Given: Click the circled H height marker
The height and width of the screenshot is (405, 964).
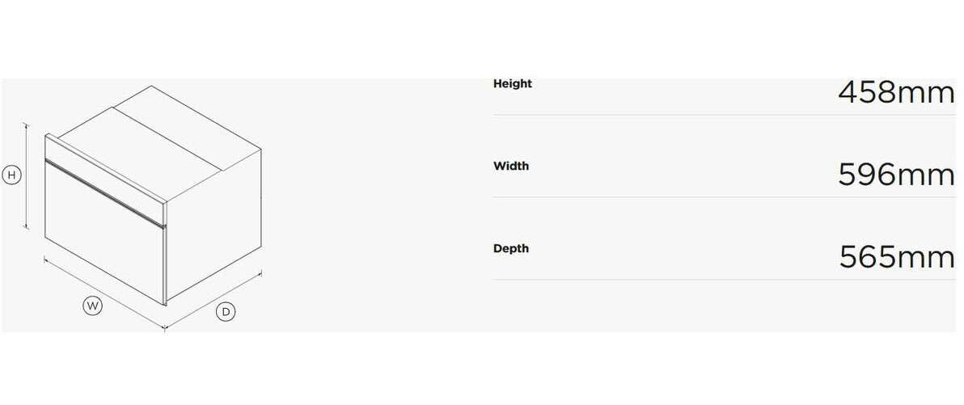Looking at the screenshot, I should point(11,175).
